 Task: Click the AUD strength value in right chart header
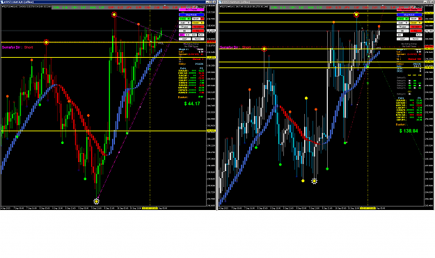pyautogui.click(x=319, y=8)
